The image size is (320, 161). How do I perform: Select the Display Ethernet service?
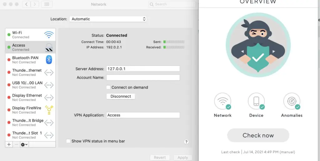pos(30,97)
